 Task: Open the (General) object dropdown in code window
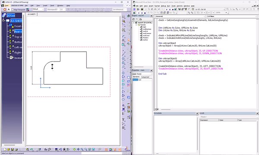180,16
